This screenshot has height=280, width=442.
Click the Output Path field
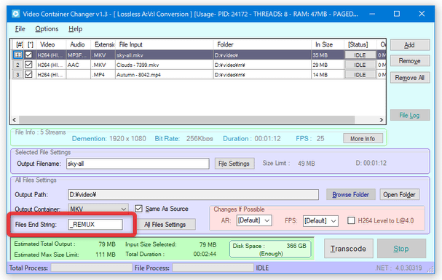point(193,194)
